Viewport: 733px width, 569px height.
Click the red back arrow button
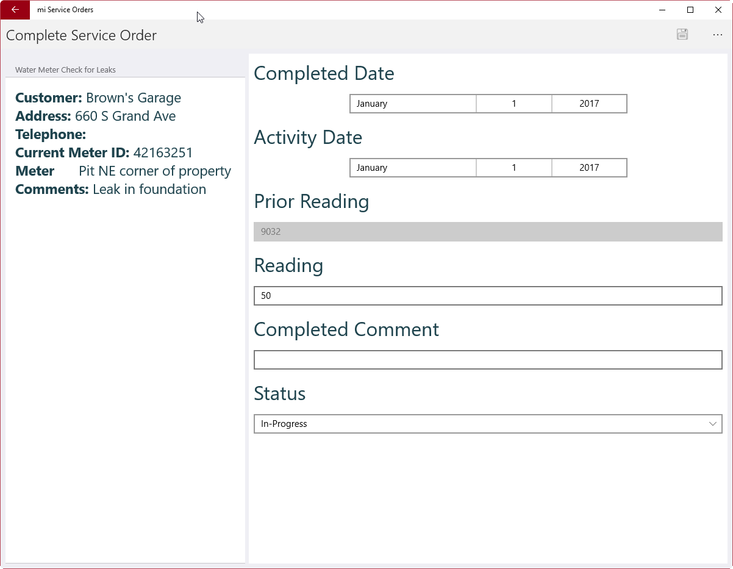[15, 10]
